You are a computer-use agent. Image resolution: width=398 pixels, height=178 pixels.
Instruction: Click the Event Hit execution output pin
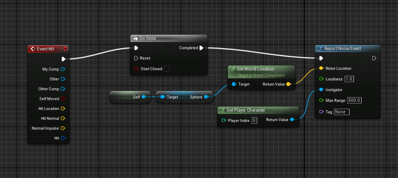[63, 59]
